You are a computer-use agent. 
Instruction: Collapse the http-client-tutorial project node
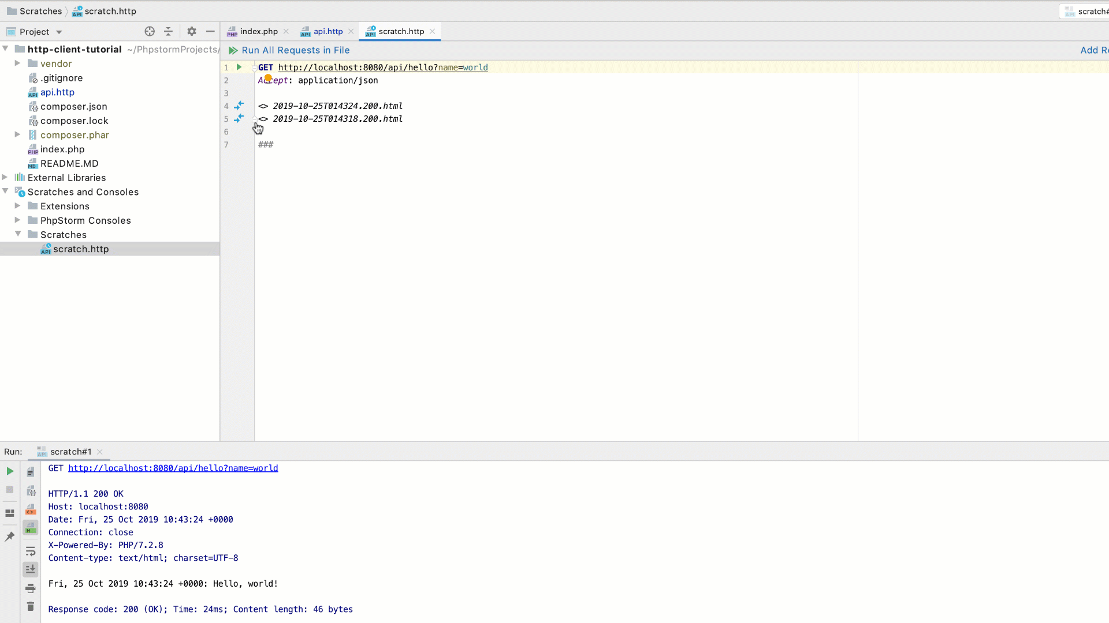point(5,49)
